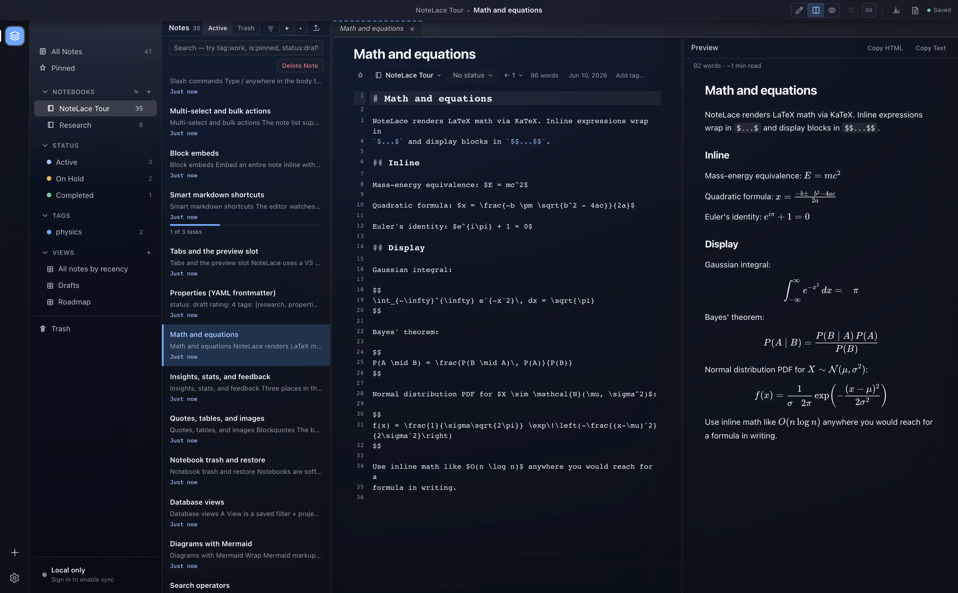Open Insights, stats, and feedback note
The width and height of the screenshot is (958, 593).
pos(246,387)
